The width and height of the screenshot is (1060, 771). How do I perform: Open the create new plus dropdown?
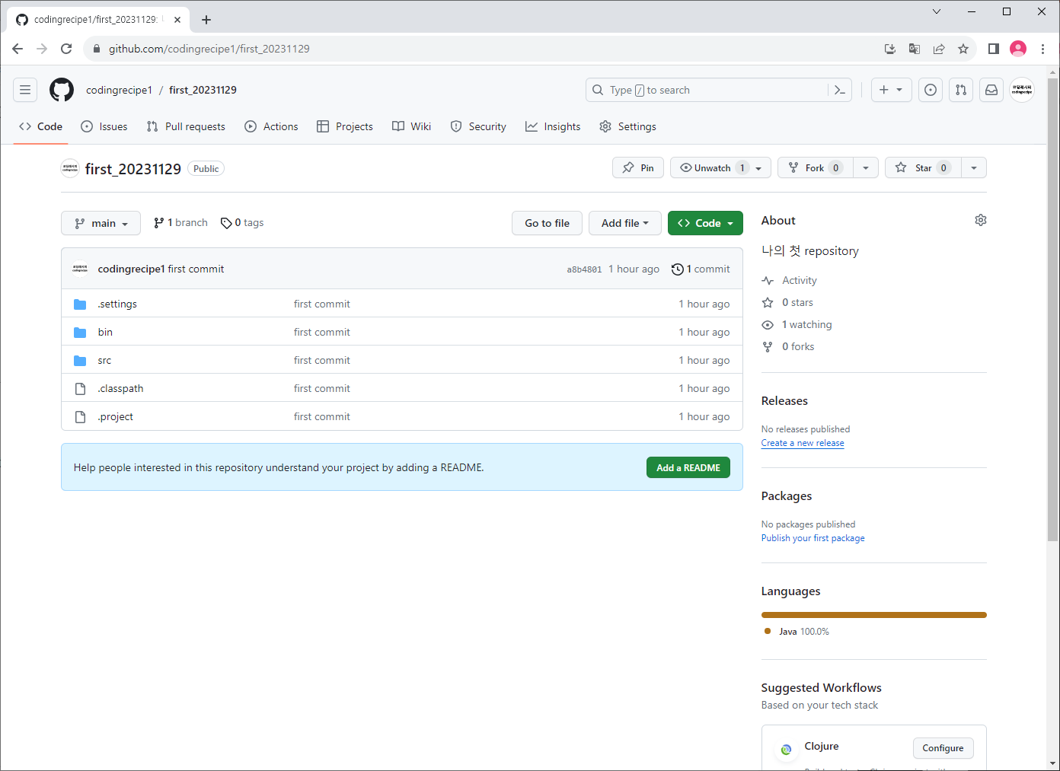coord(892,90)
